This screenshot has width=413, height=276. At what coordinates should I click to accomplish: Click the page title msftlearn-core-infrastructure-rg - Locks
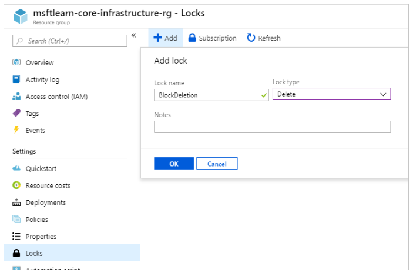119,13
